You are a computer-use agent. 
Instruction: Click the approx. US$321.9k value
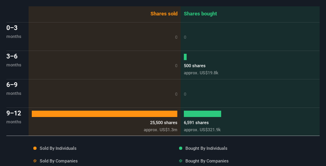coord(202,130)
